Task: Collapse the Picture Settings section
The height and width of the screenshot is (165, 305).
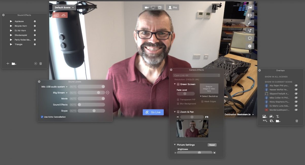Action: (175, 145)
